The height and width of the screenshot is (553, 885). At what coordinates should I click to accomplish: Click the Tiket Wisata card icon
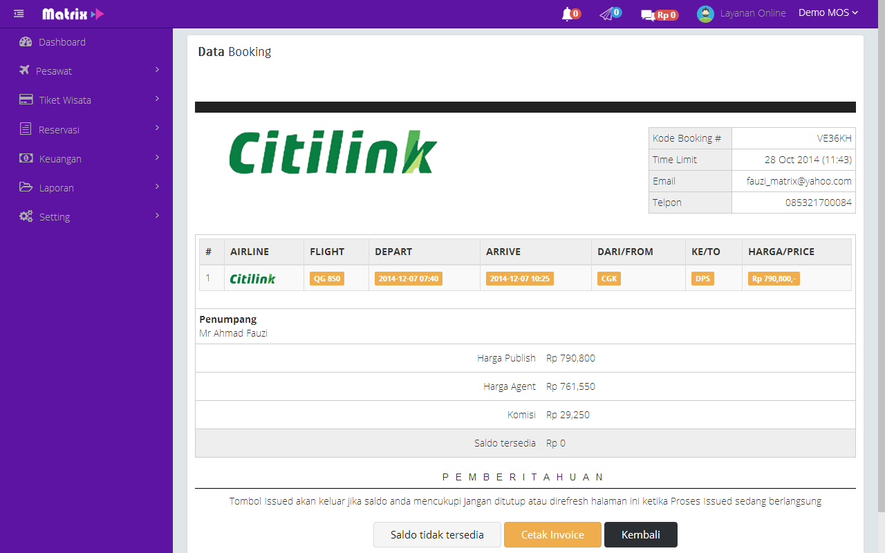coord(26,100)
